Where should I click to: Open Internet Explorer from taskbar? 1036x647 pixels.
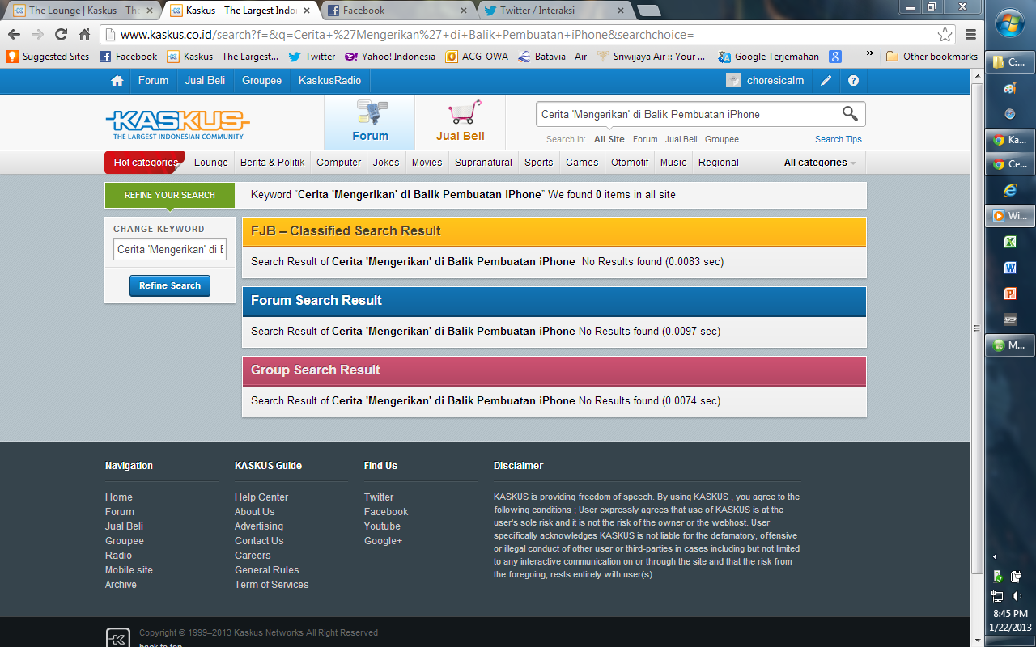point(1009,190)
